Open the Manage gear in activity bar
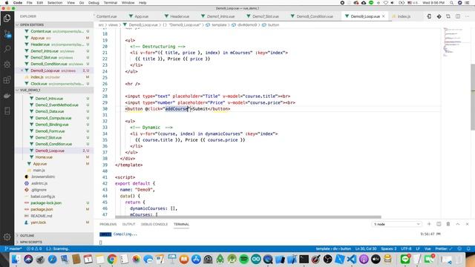Image resolution: width=475 pixels, height=267 pixels. pos(7,237)
